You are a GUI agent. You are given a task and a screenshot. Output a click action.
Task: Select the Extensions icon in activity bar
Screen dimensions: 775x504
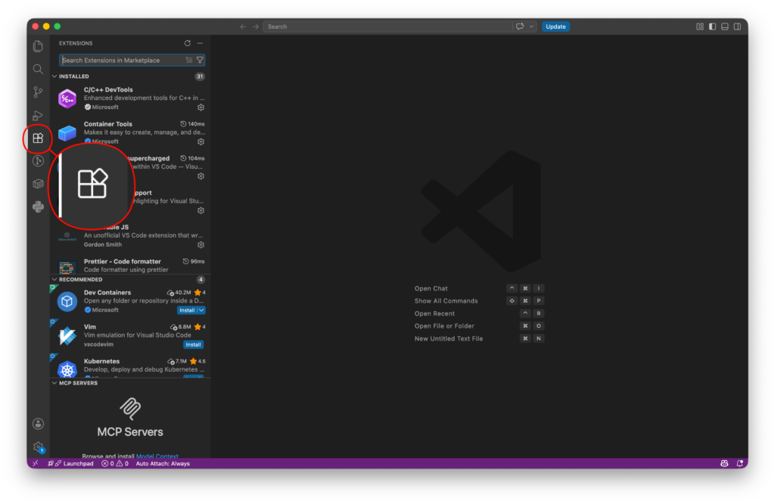[38, 138]
